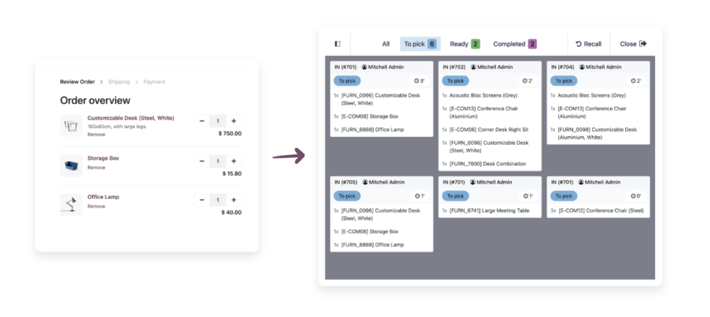Show All orders tab
Screen dimensions: 710x317
(386, 44)
